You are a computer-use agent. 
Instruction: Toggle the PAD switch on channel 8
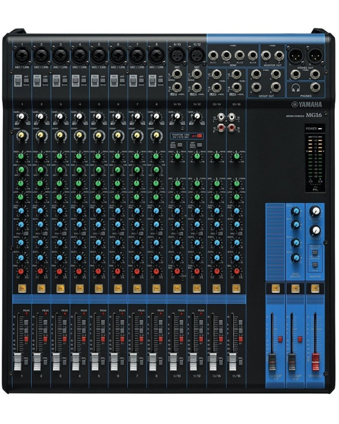click(x=152, y=81)
